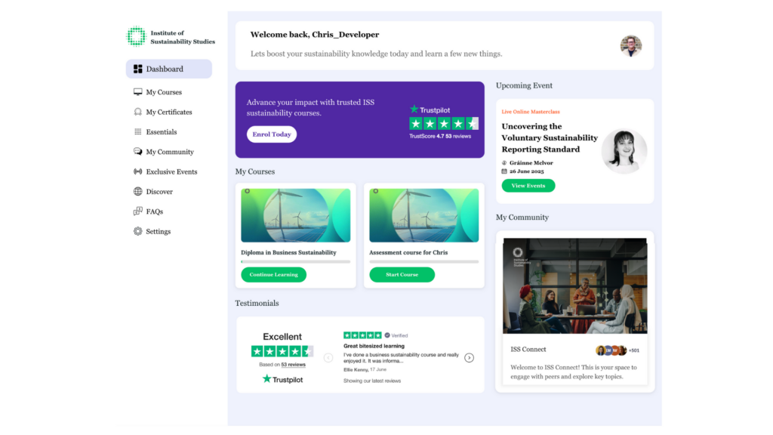The width and height of the screenshot is (773, 435).
Task: Click the My Certificates badge icon
Action: point(137,112)
